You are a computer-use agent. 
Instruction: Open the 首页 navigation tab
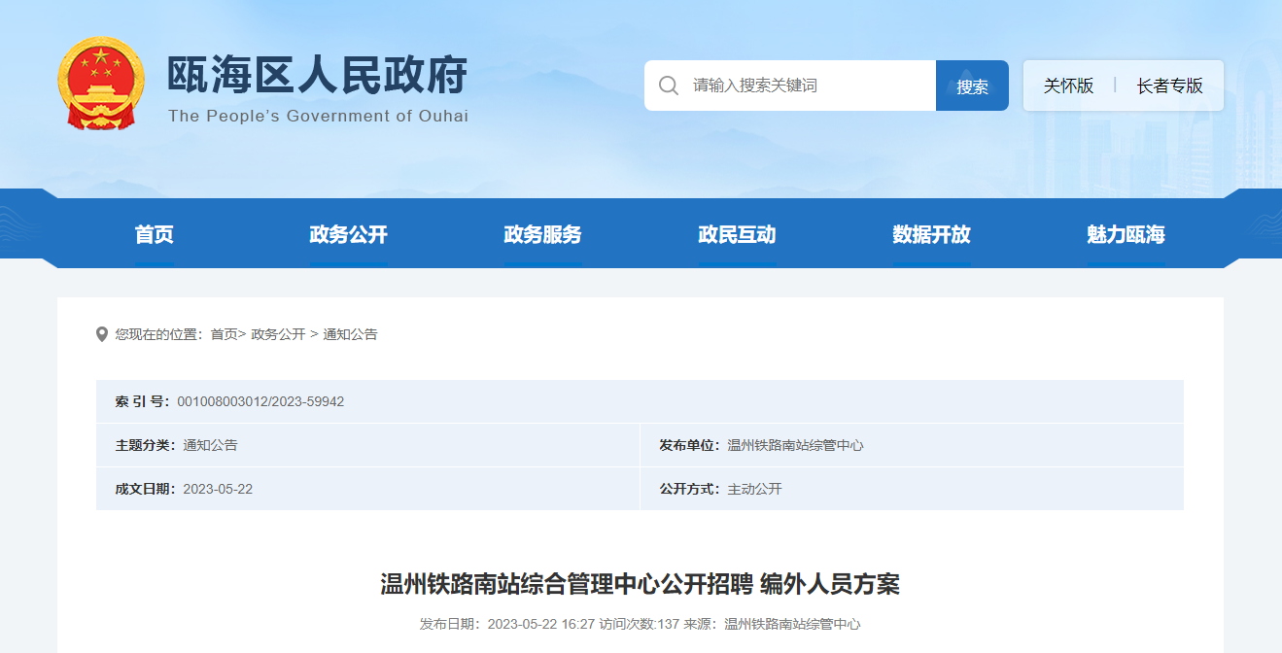(155, 234)
